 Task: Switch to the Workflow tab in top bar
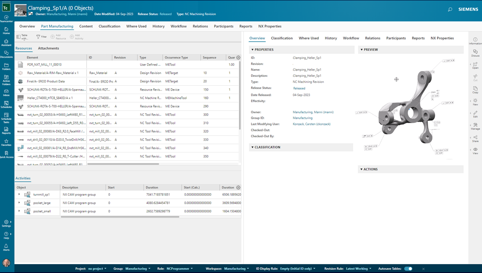tap(178, 26)
